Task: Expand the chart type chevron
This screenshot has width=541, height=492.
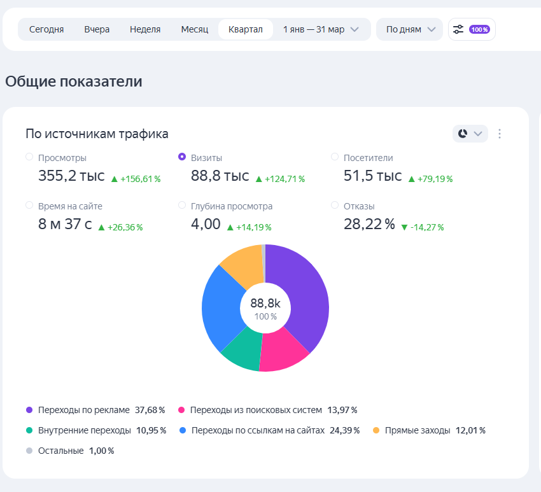Action: tap(478, 134)
